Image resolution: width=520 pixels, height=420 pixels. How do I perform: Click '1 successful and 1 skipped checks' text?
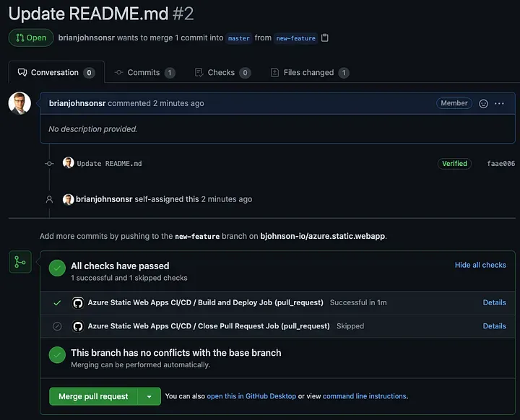click(x=129, y=278)
